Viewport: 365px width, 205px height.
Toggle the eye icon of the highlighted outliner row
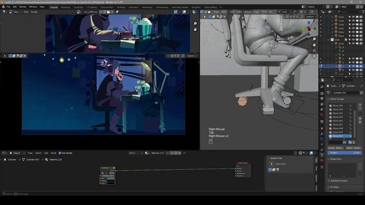(x=354, y=66)
